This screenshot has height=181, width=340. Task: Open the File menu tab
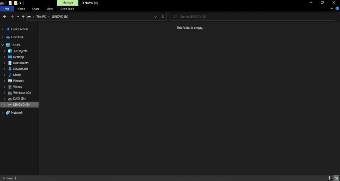7,9
